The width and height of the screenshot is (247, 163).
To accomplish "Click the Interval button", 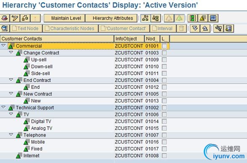I will point(163,29).
